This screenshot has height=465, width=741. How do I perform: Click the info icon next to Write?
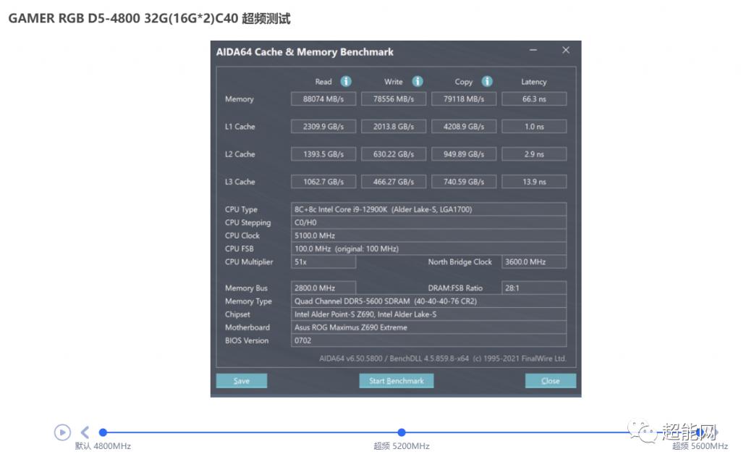(x=418, y=82)
